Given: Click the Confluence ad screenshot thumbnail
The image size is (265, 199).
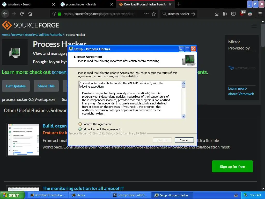Looking at the screenshot, I should [23, 140].
